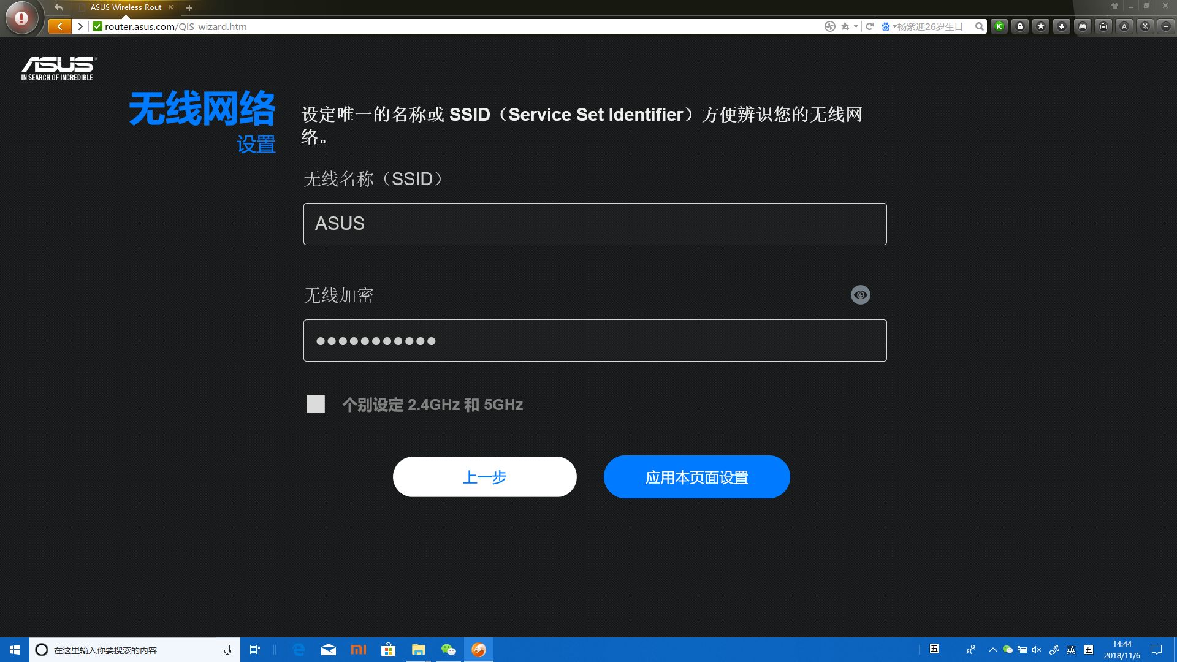Open the scissors screenshot tool icon
The image size is (1177, 662).
[x=1145, y=26]
